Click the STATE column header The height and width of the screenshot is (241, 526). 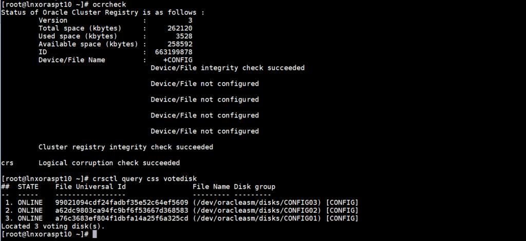coord(28,187)
